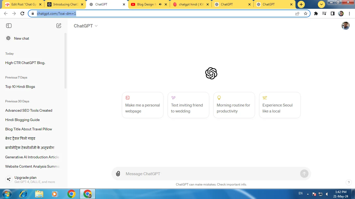Open the Chrome extensions puzzle icon
This screenshot has width=355, height=199.
pos(316,13)
